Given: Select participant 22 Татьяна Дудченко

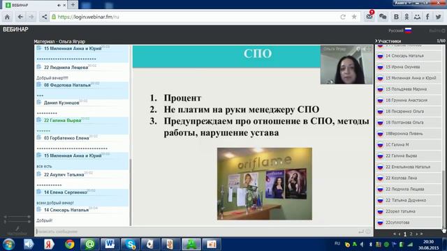Looking at the screenshot, I should click(x=409, y=200).
